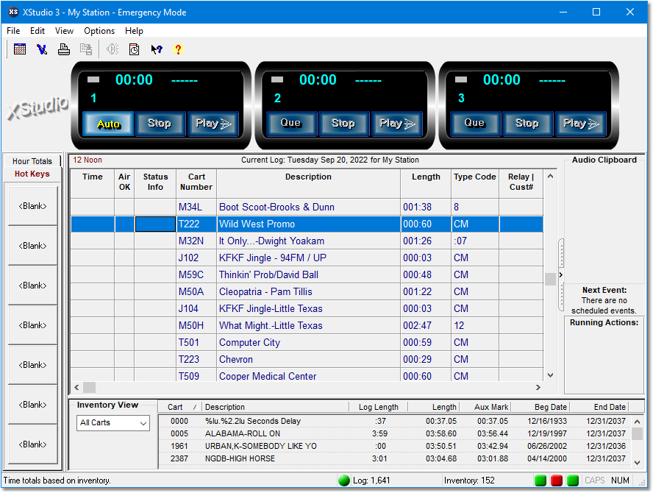Select cart M32N 'It Only...-Dwight Yoakam'
This screenshot has height=493, width=653.
click(x=307, y=241)
